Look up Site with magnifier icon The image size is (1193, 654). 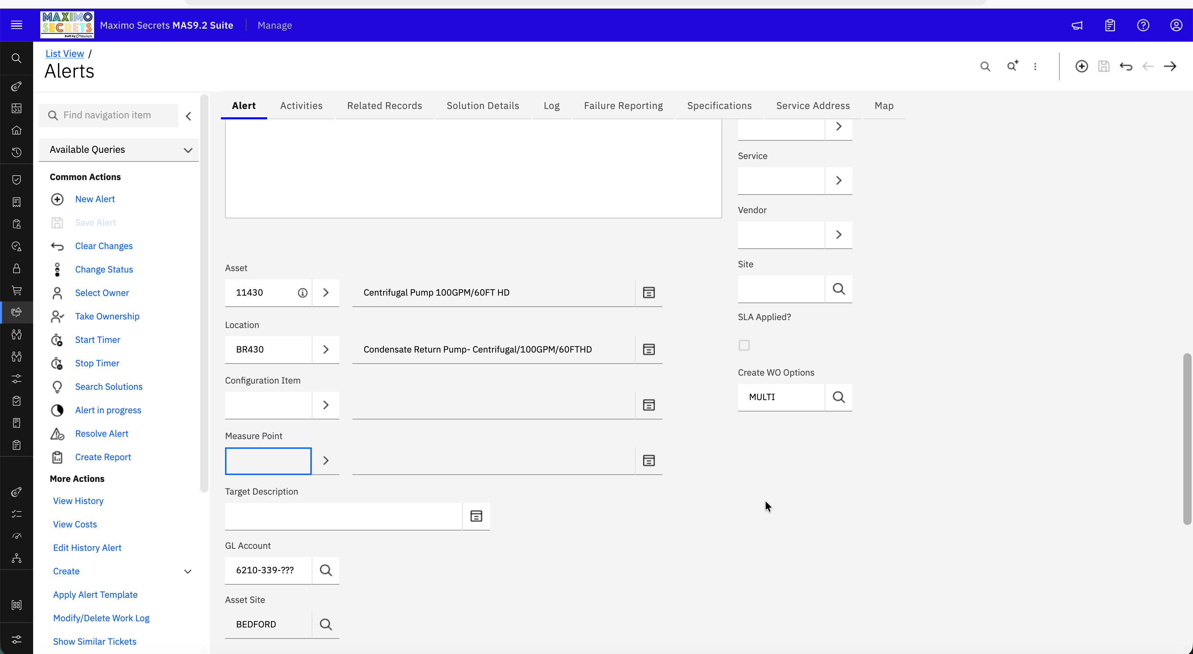click(x=838, y=289)
